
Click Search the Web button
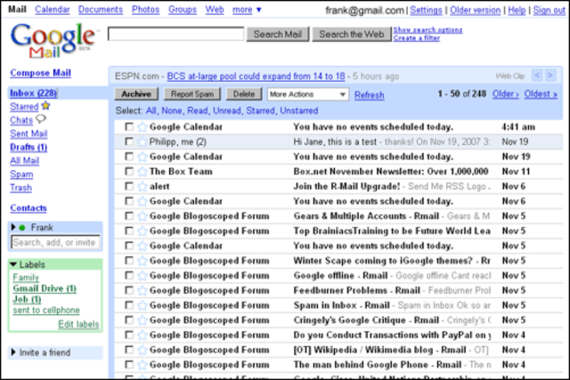[352, 34]
